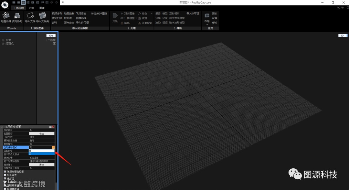This screenshot has width=349, height=190.
Task: Click 地面控制 in the ribbon
Action: click(x=69, y=14)
